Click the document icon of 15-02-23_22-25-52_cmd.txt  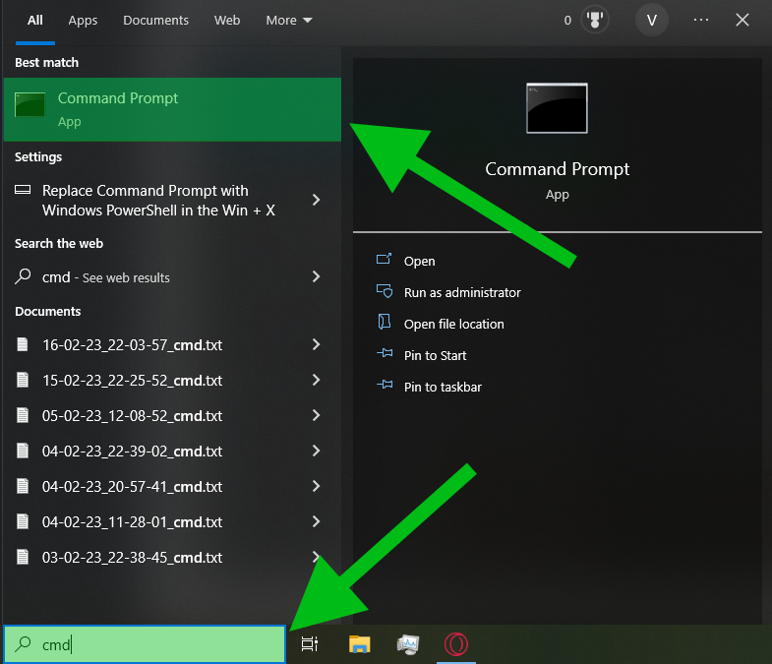point(23,380)
